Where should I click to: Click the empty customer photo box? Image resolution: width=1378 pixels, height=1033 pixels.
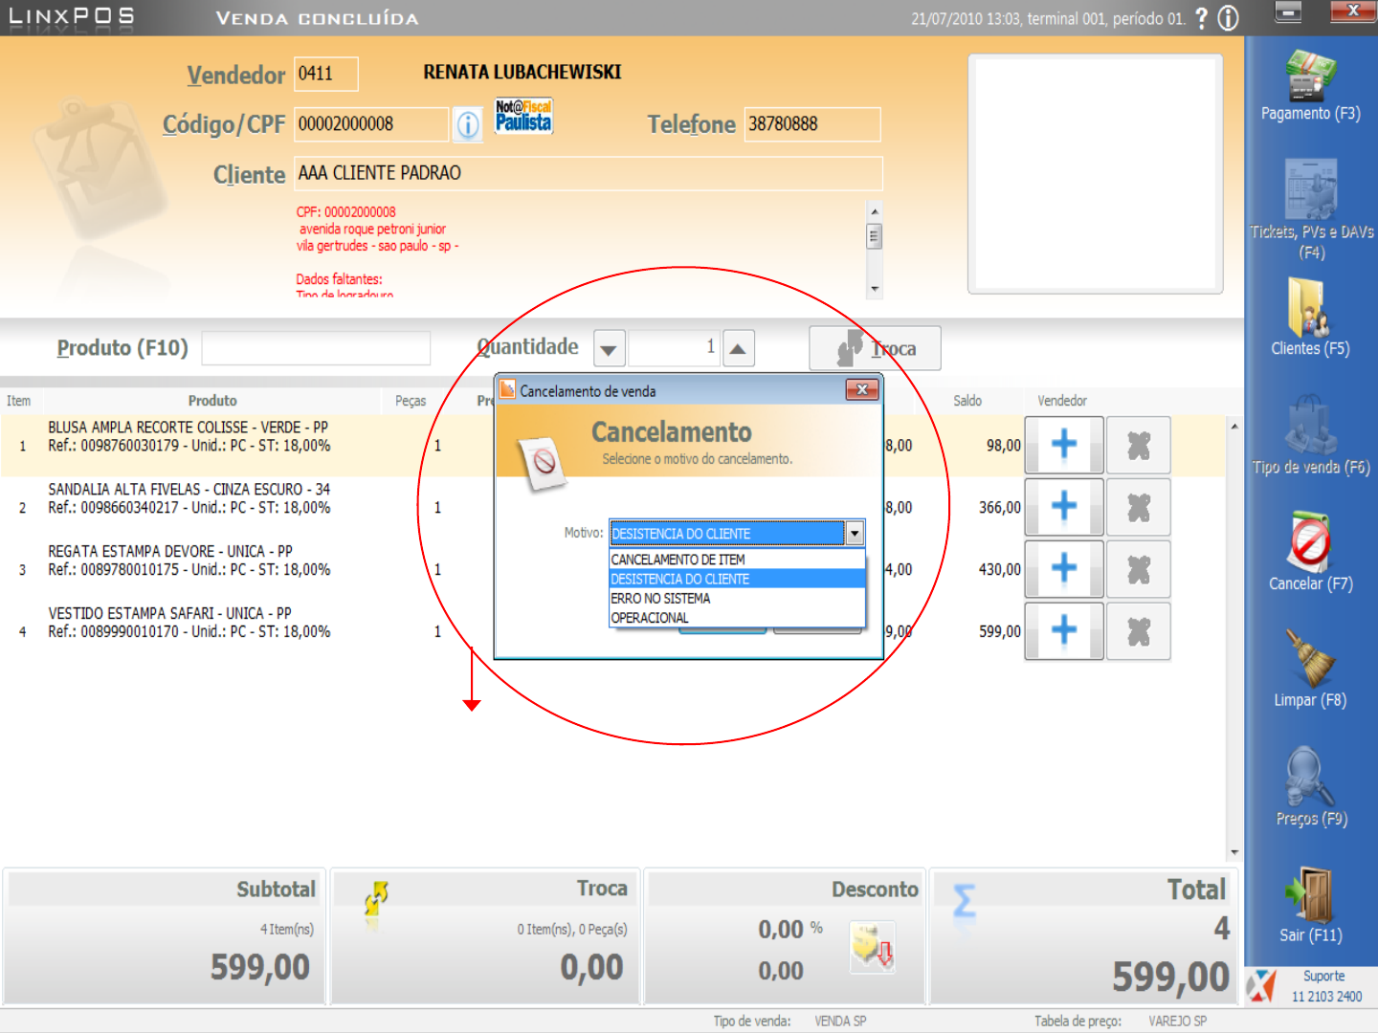1096,173
